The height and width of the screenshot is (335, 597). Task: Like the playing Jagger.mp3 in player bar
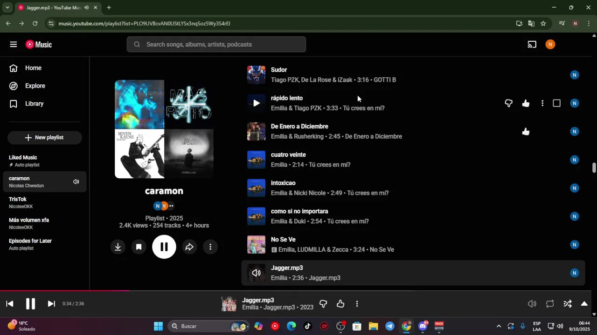pos(340,304)
